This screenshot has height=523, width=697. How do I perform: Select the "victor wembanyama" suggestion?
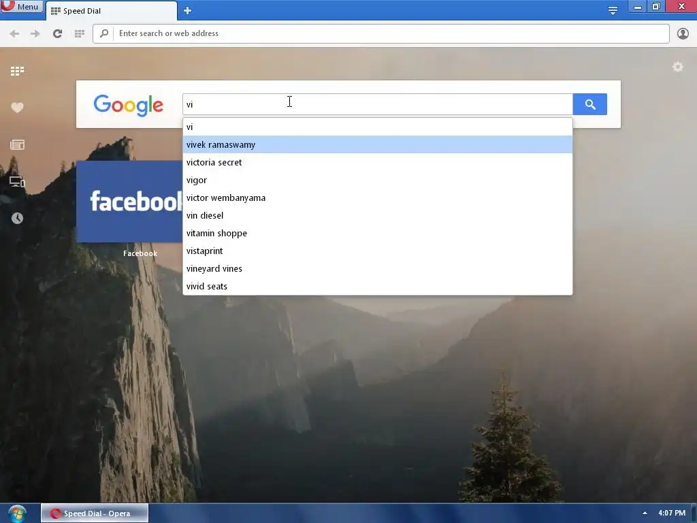point(377,198)
